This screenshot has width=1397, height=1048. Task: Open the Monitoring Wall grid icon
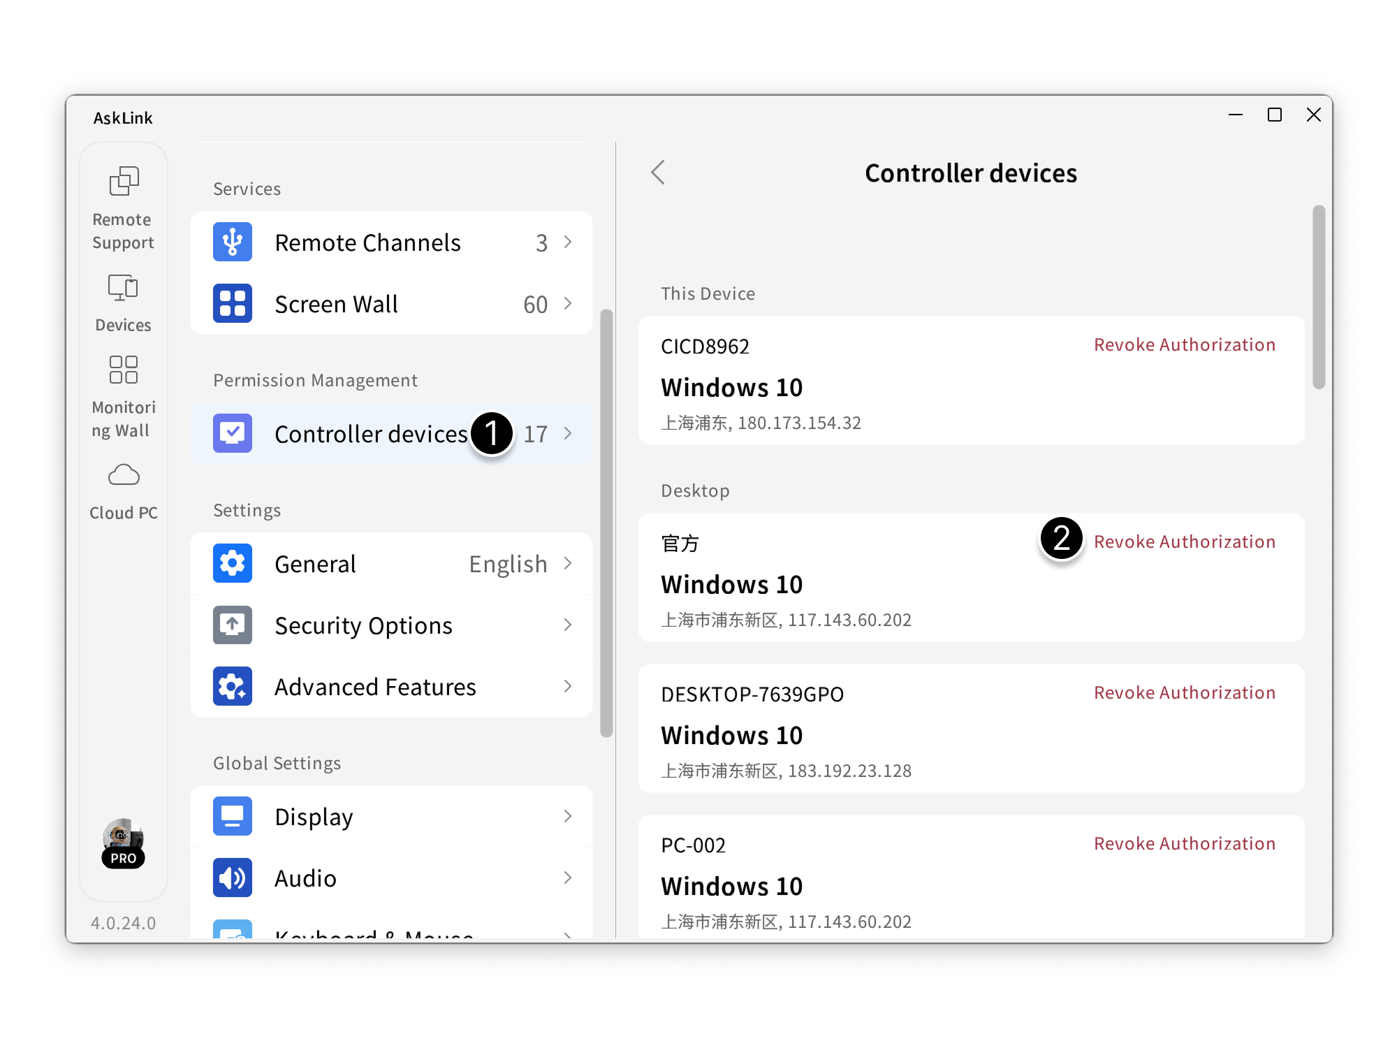(124, 370)
